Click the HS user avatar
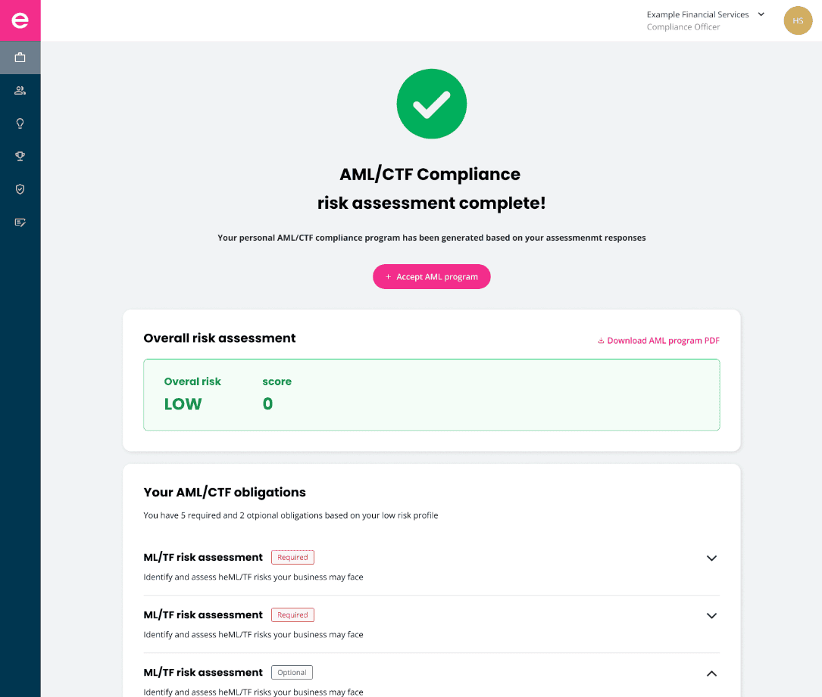Viewport: 822px width, 697px height. click(x=798, y=20)
